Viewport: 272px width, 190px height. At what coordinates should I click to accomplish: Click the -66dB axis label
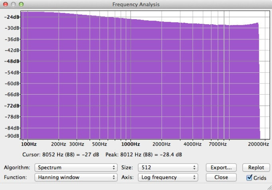[12, 94]
